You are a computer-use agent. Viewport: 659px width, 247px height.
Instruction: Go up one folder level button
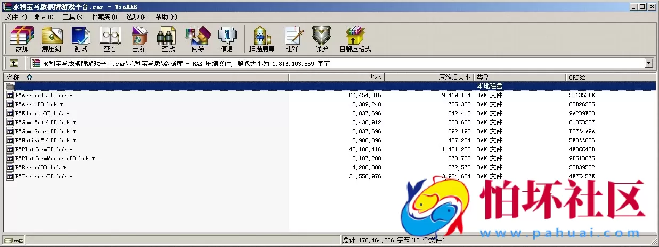(14, 63)
